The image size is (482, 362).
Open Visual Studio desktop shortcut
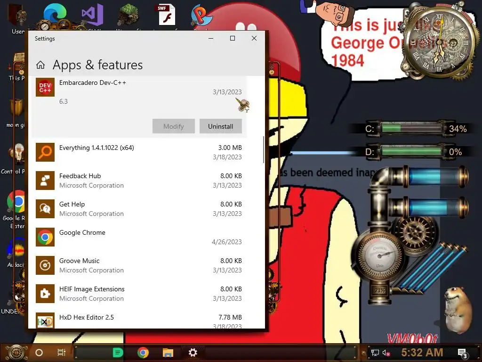point(92,14)
